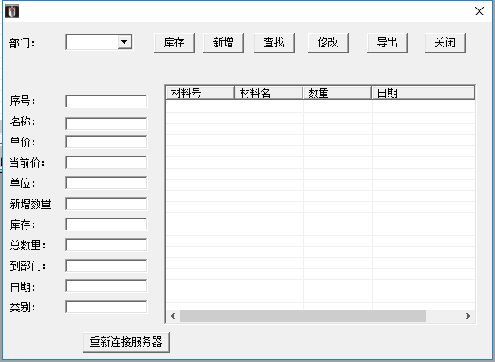Click the 序号 input field
Viewport: 495px width, 362px height.
pyautogui.click(x=106, y=101)
